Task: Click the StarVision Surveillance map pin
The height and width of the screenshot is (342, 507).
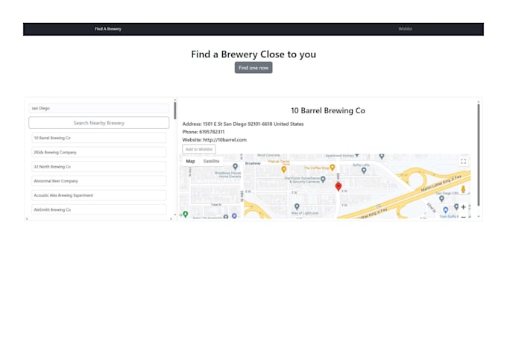Action: pyautogui.click(x=323, y=179)
